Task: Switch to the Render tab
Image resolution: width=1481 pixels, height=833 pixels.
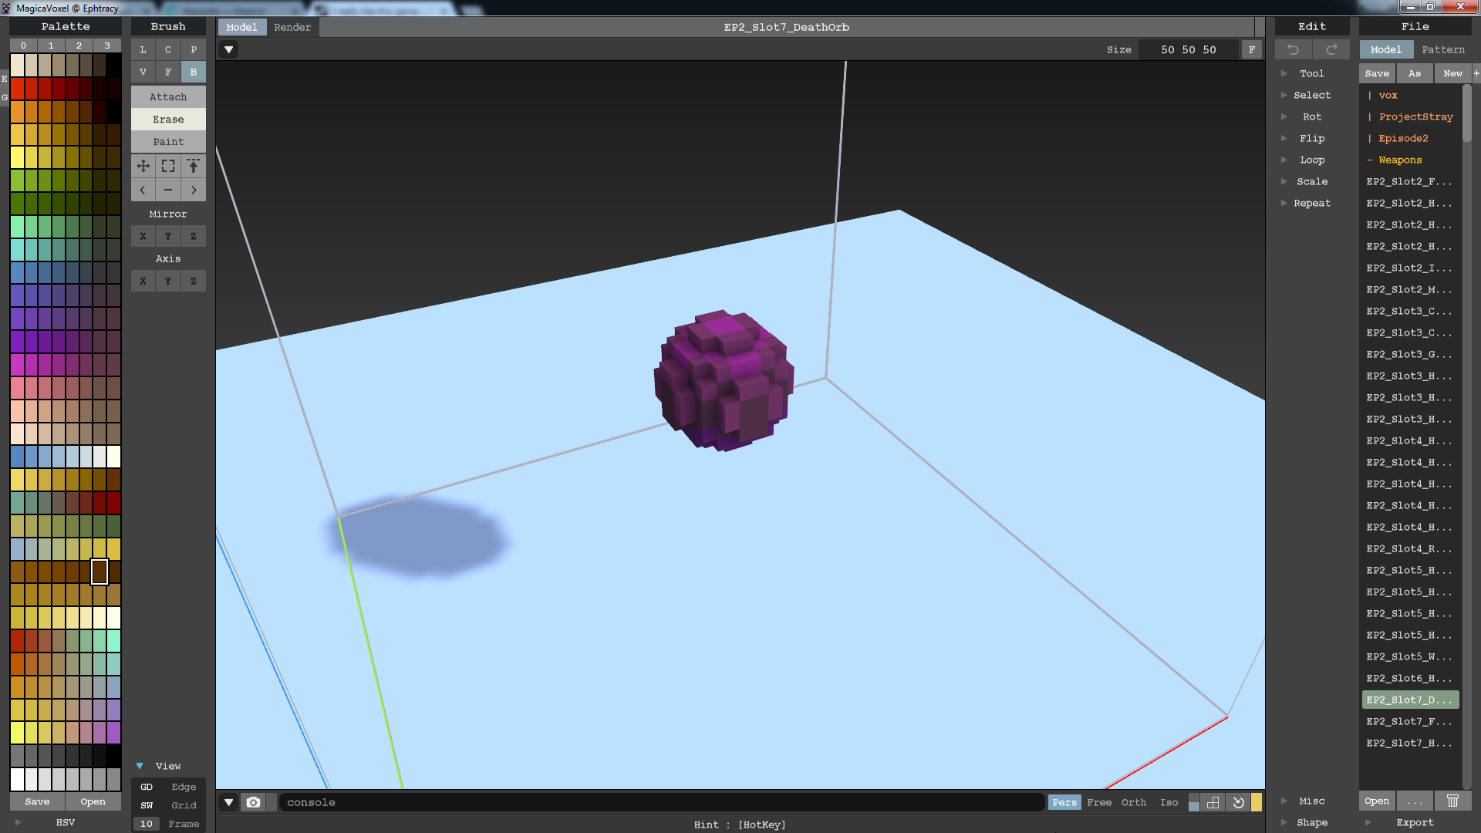Action: pos(292,27)
